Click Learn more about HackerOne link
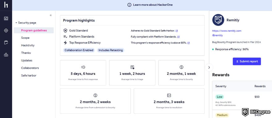Viewport: 272px width, 118px height. (x=153, y=5)
